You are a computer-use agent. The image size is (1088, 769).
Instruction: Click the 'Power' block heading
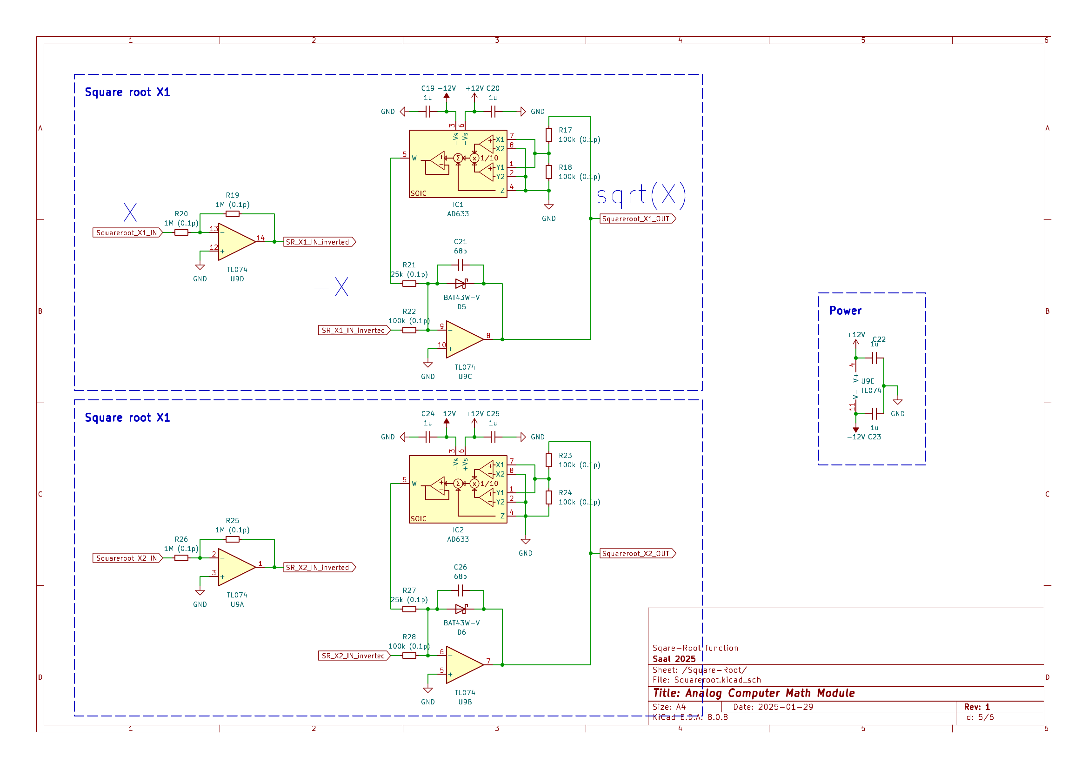845,311
